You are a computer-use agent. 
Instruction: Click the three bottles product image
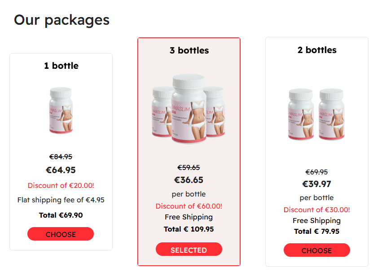tap(189, 109)
